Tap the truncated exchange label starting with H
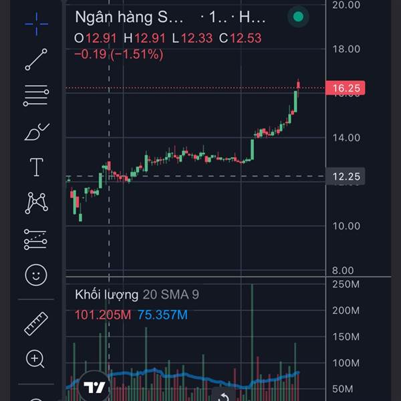Screen dimensions: 401x401 click(x=252, y=17)
